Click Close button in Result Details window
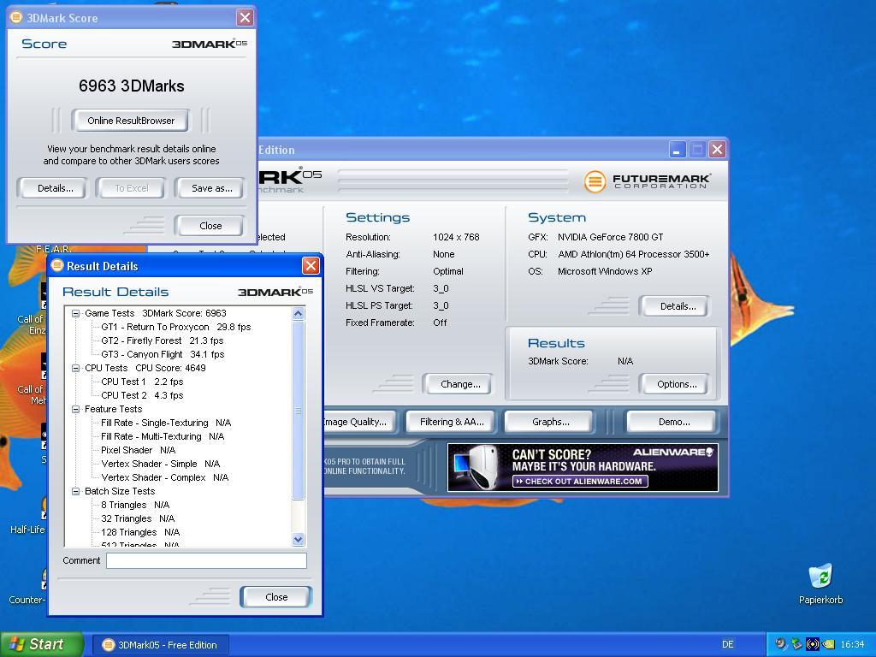This screenshot has height=657, width=876. click(276, 596)
